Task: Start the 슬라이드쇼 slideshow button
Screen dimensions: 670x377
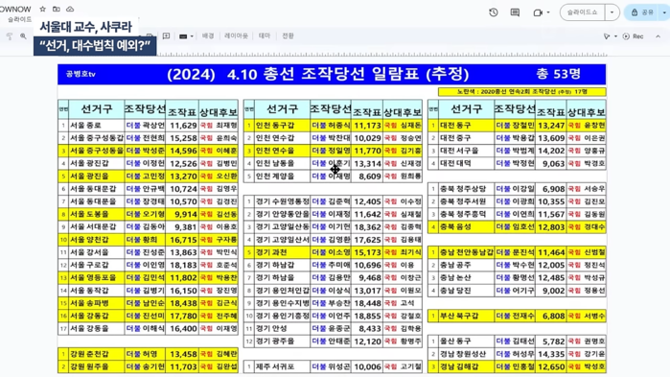Action: pos(583,12)
